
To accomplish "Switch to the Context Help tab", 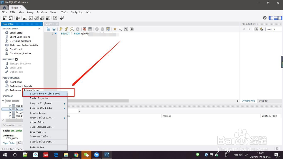I will click(x=248, y=101).
